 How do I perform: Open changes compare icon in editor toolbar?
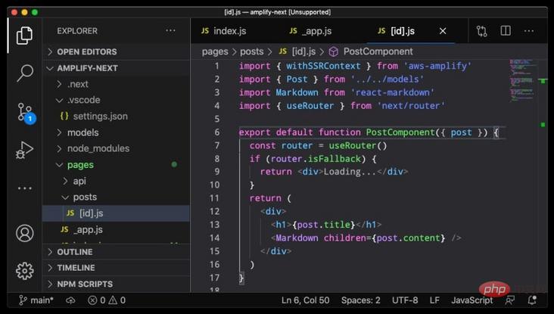pyautogui.click(x=482, y=31)
